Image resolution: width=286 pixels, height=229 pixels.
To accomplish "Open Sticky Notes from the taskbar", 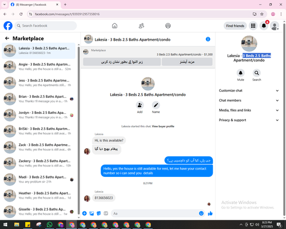I will click(28, 224).
